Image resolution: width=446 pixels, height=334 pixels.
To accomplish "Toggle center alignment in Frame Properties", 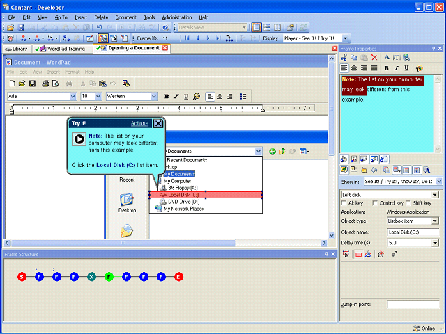I will 354,68.
